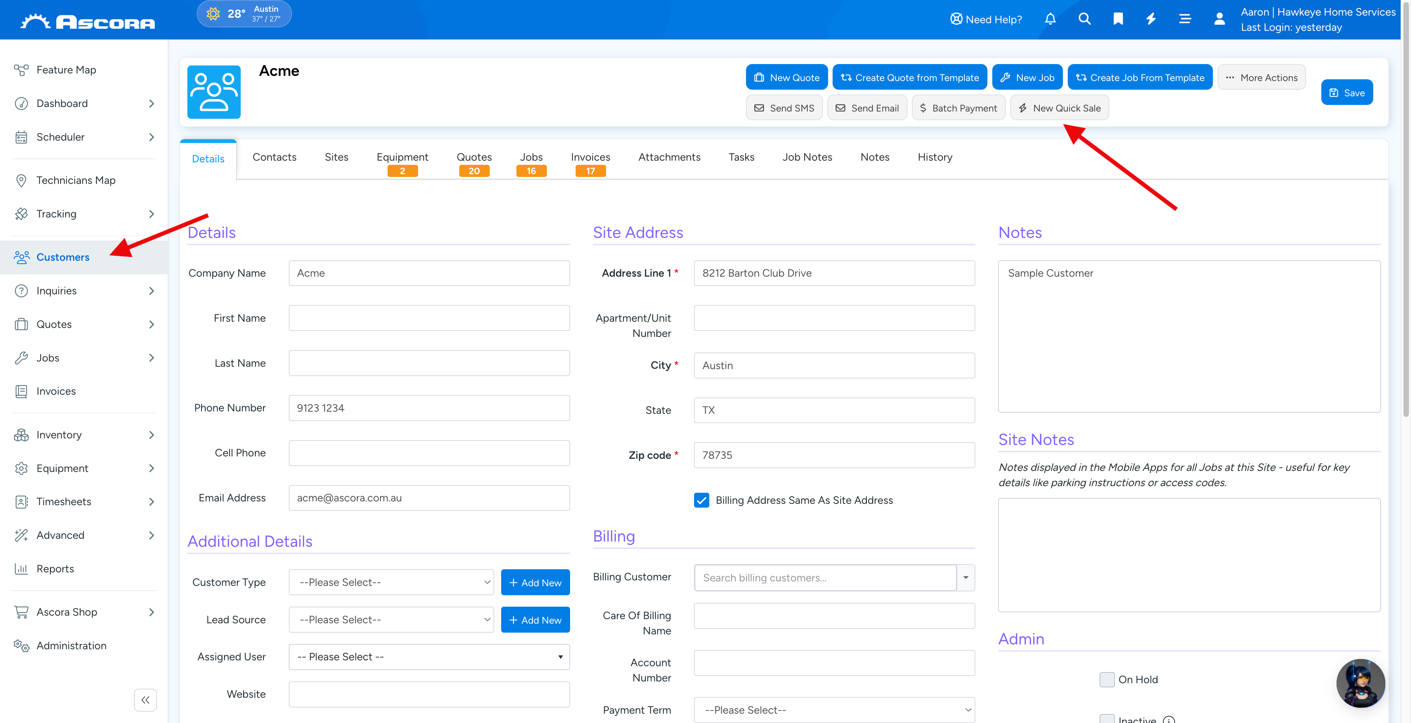Switch to the Contacts tab
Image resolution: width=1411 pixels, height=723 pixels.
tap(274, 157)
